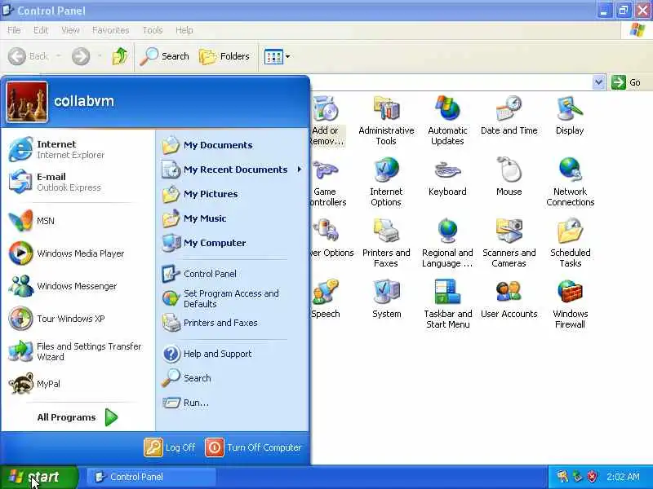Click the system tray clock
Image resolution: width=653 pixels, height=489 pixels.
pyautogui.click(x=623, y=477)
